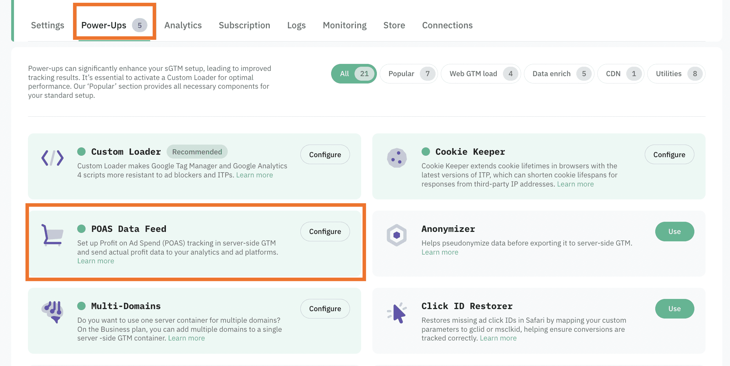730x366 pixels.
Task: Show All power-ups filter
Action: tap(353, 74)
